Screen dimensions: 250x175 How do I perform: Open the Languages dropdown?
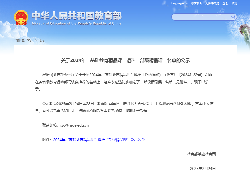[x=179, y=3]
